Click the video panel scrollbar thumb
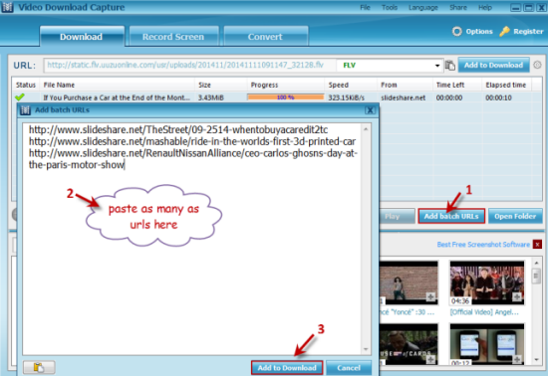This screenshot has width=548, height=376. tap(536, 276)
